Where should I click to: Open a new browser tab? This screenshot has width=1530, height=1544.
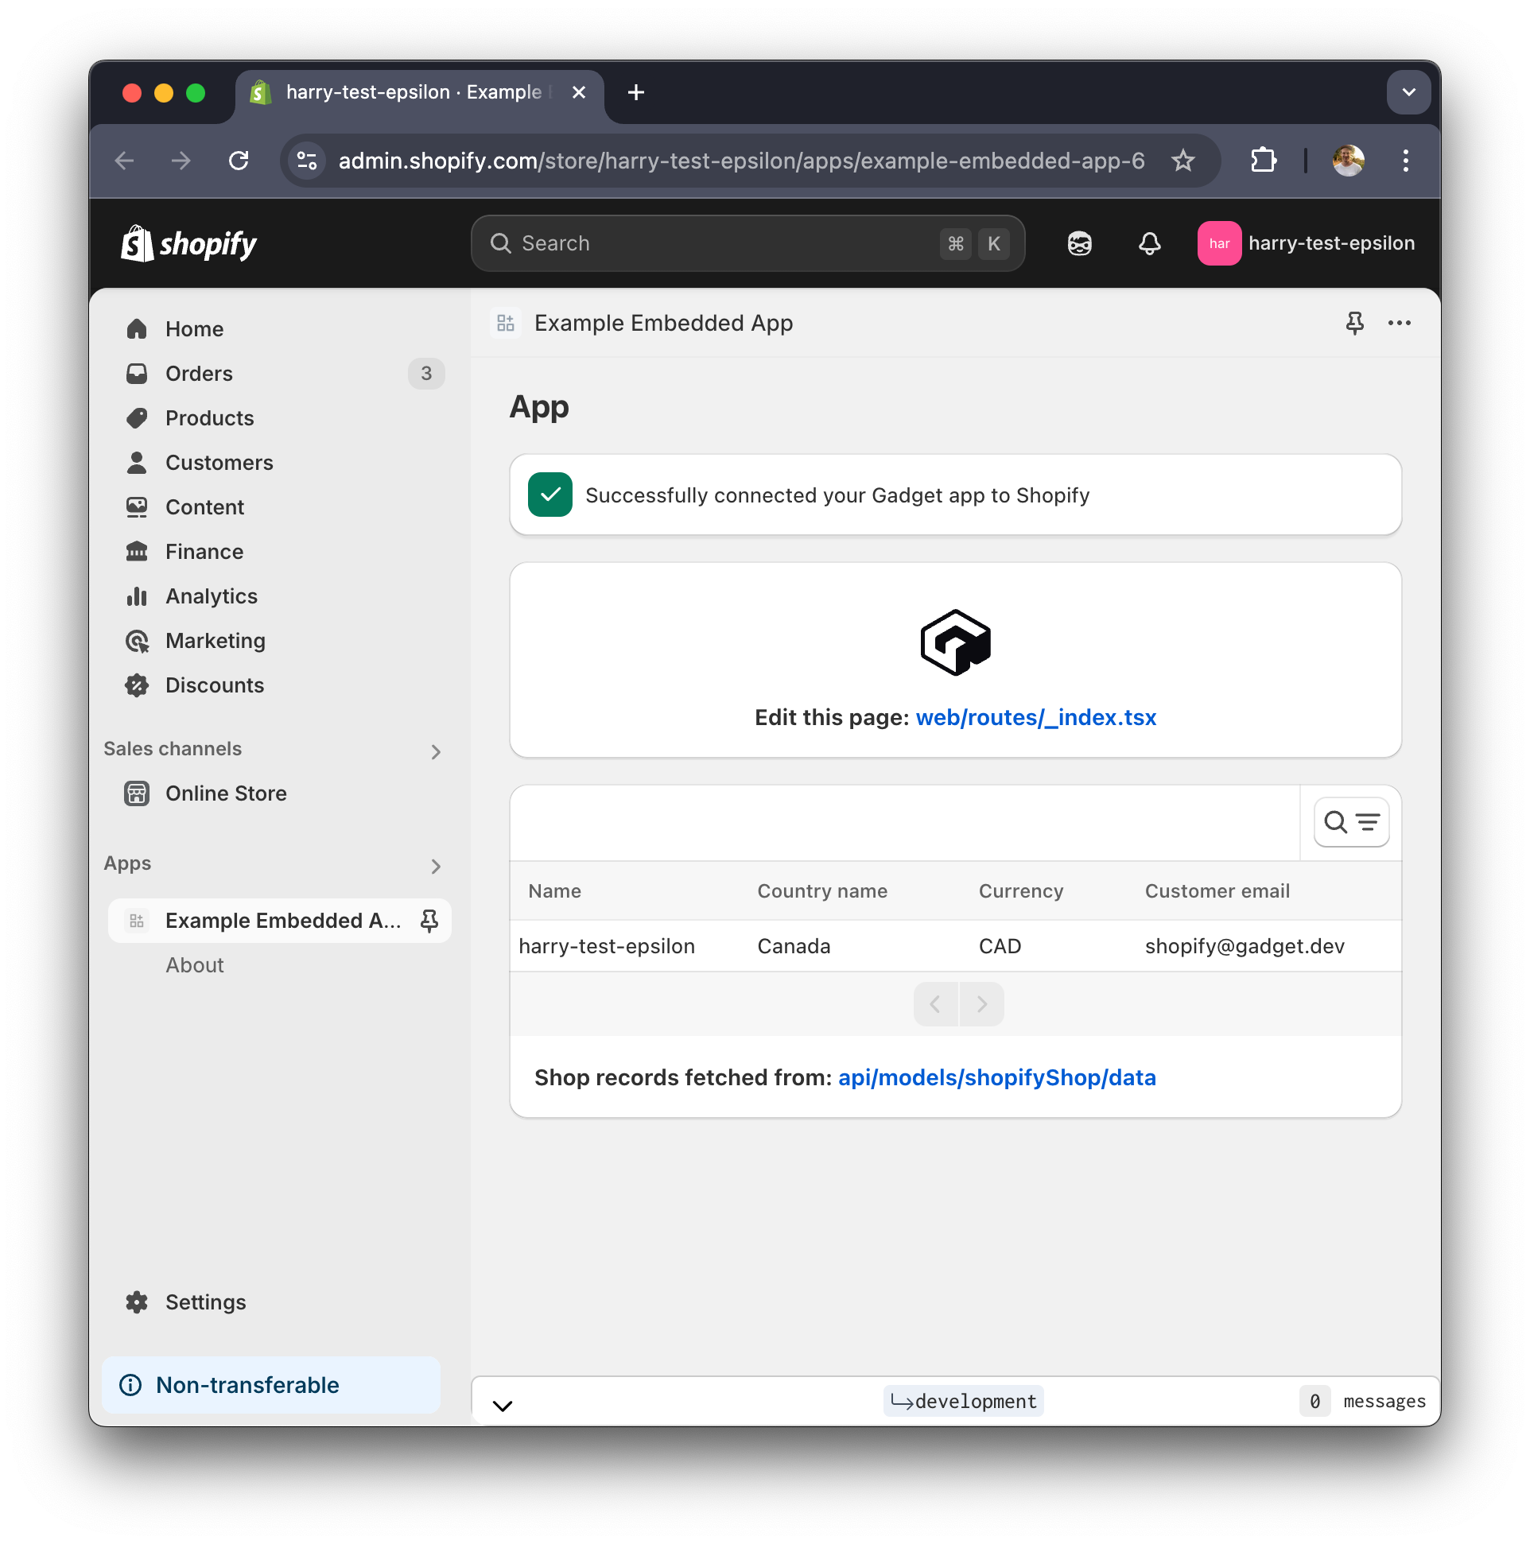(636, 93)
